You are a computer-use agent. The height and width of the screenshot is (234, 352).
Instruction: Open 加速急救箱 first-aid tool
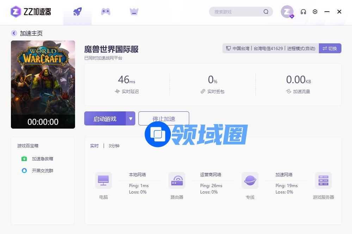point(42,159)
